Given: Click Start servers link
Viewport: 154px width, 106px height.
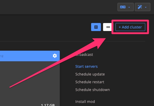Looking at the screenshot, I should pos(86,66).
